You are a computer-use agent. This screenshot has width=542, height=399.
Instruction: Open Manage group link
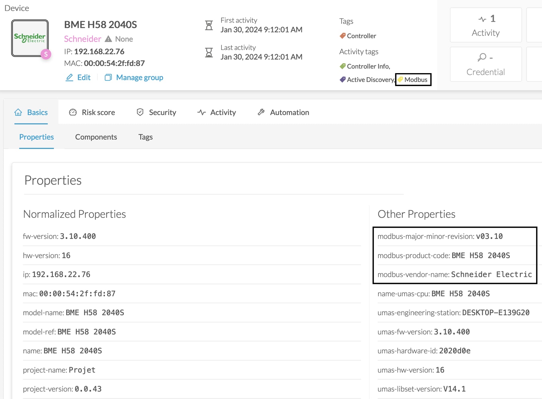(140, 77)
